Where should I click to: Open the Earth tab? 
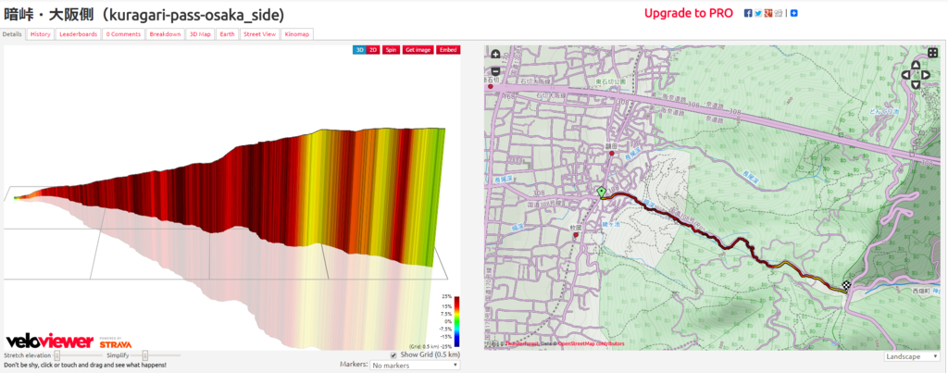click(228, 34)
